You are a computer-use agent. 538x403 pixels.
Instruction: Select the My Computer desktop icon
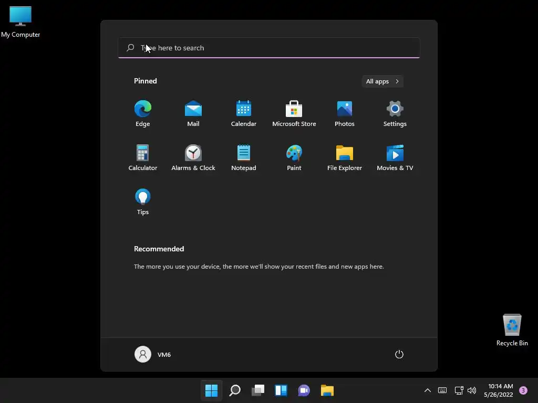[20, 22]
